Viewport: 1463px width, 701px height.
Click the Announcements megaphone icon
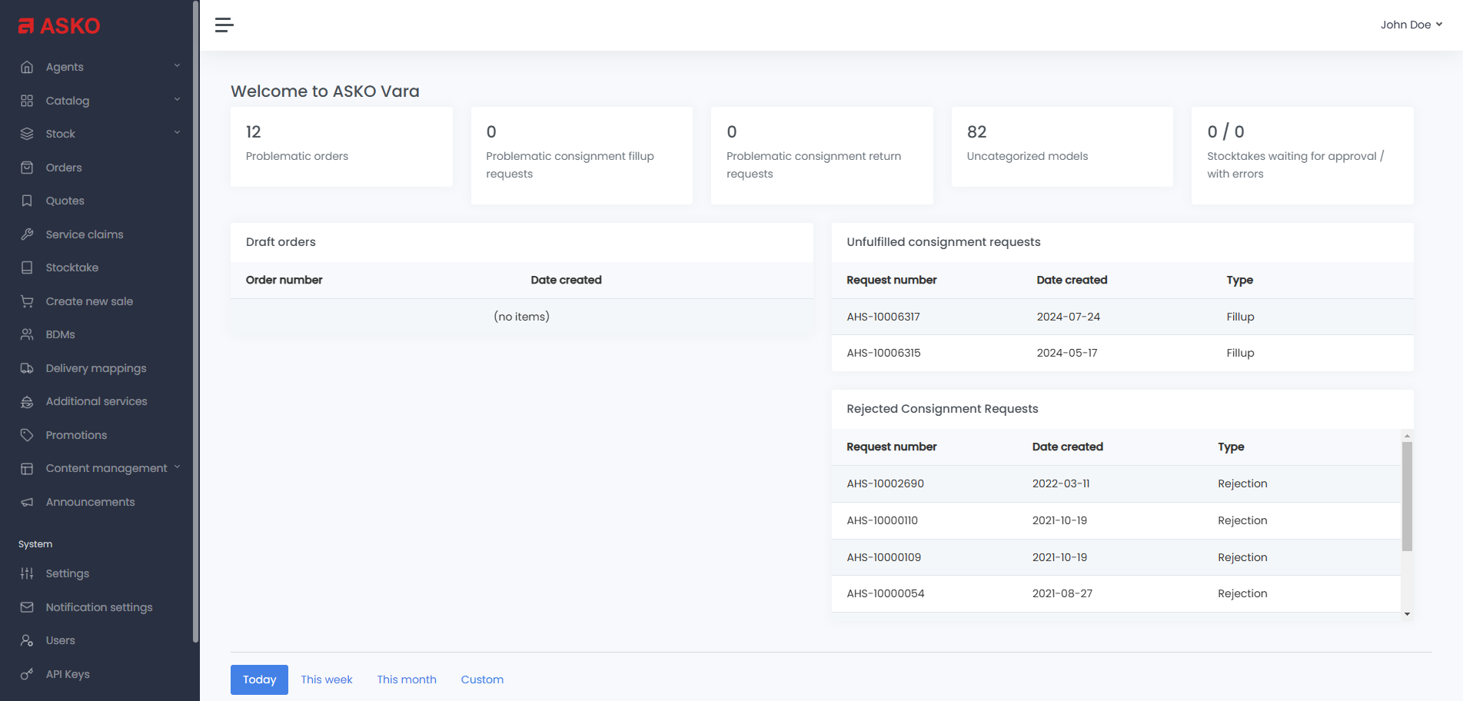pyautogui.click(x=27, y=502)
